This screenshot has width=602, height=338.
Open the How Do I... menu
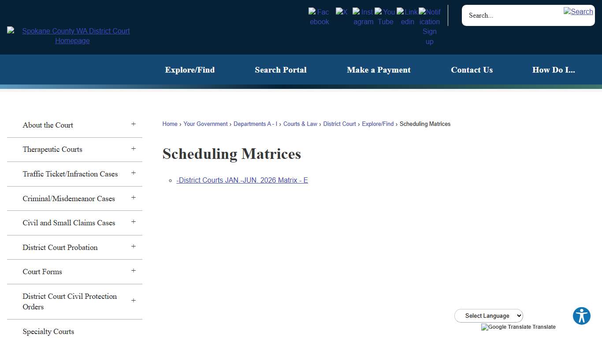[x=554, y=70]
